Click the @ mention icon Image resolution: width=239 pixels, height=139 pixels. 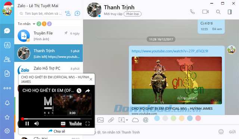click(146, 120)
